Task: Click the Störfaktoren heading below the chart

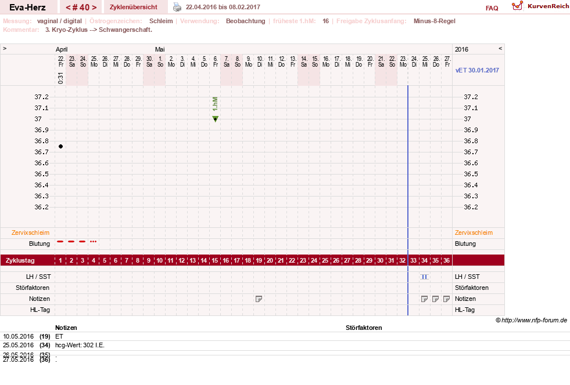Action: pos(364,328)
